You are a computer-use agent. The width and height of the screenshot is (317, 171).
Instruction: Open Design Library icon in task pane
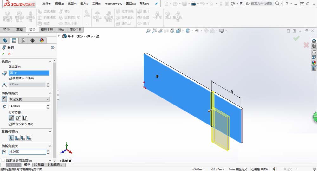click(314, 46)
